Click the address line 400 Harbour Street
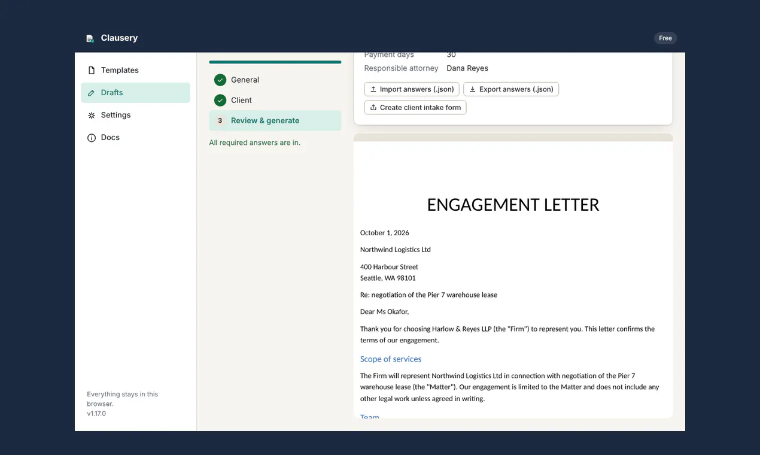760x455 pixels. 390,267
